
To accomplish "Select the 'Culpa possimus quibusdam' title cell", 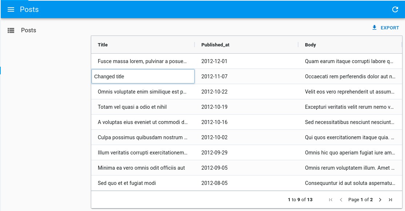I will click(143, 137).
